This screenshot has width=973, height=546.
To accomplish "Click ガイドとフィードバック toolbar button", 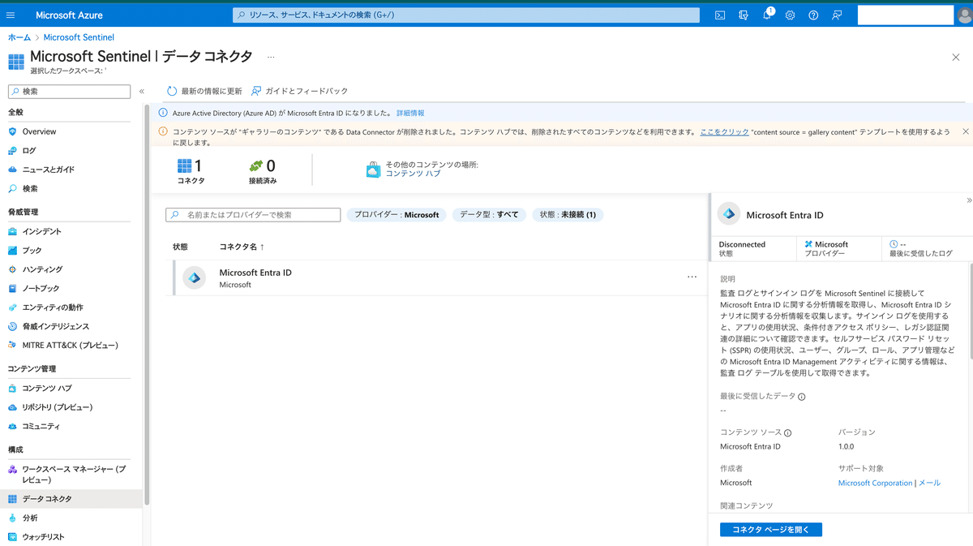I will tap(300, 91).
